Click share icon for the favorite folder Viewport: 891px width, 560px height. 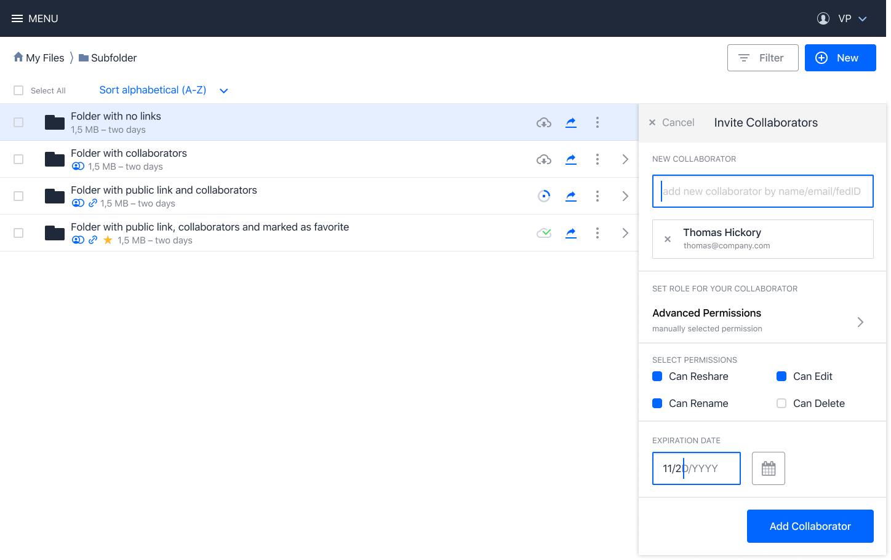(571, 233)
